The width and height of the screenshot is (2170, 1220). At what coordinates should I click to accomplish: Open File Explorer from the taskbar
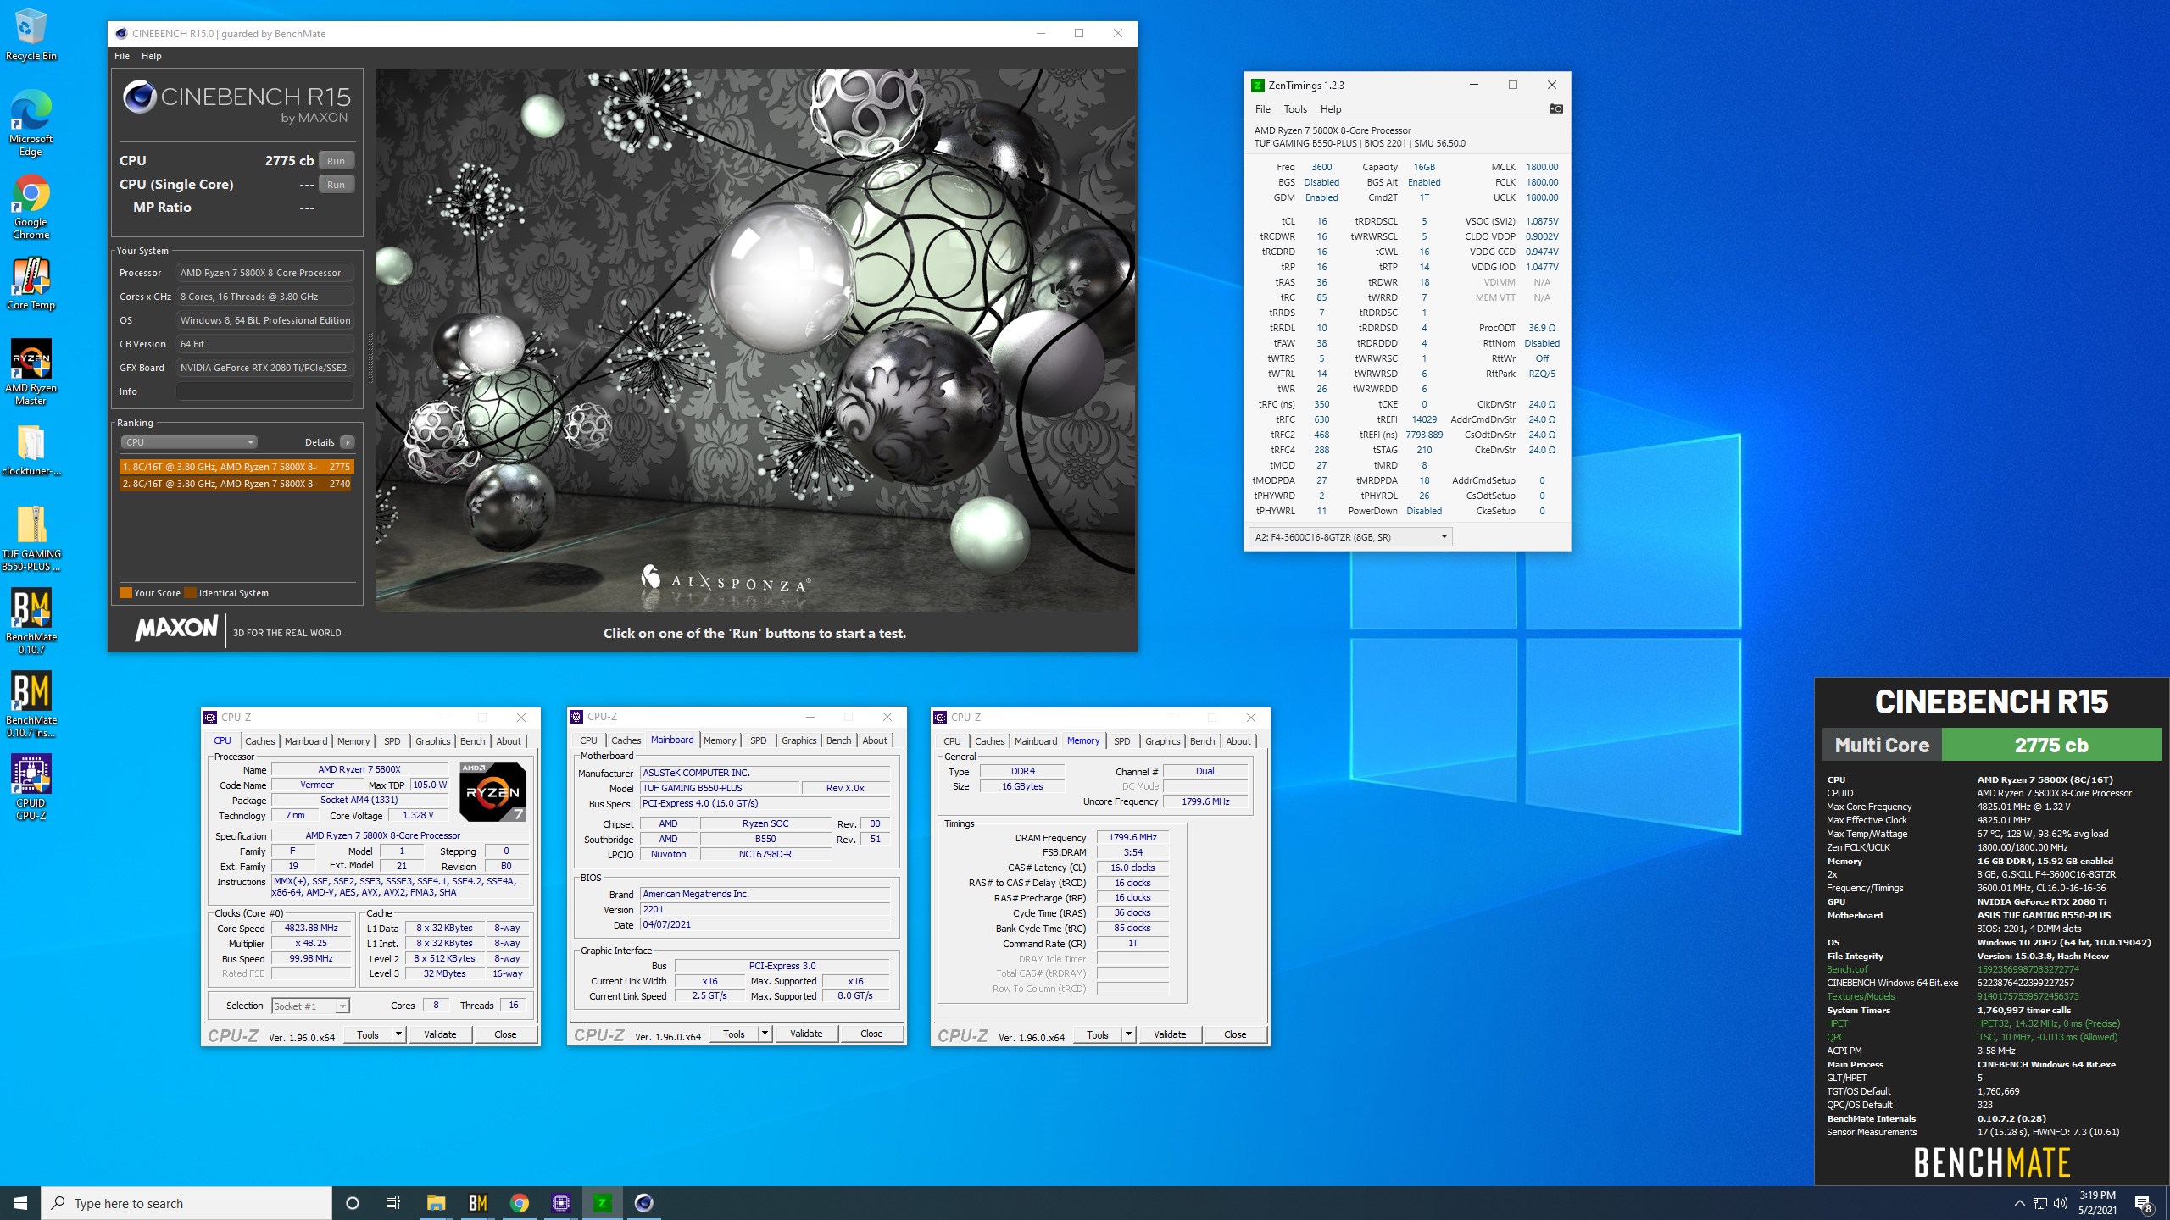pyautogui.click(x=436, y=1203)
